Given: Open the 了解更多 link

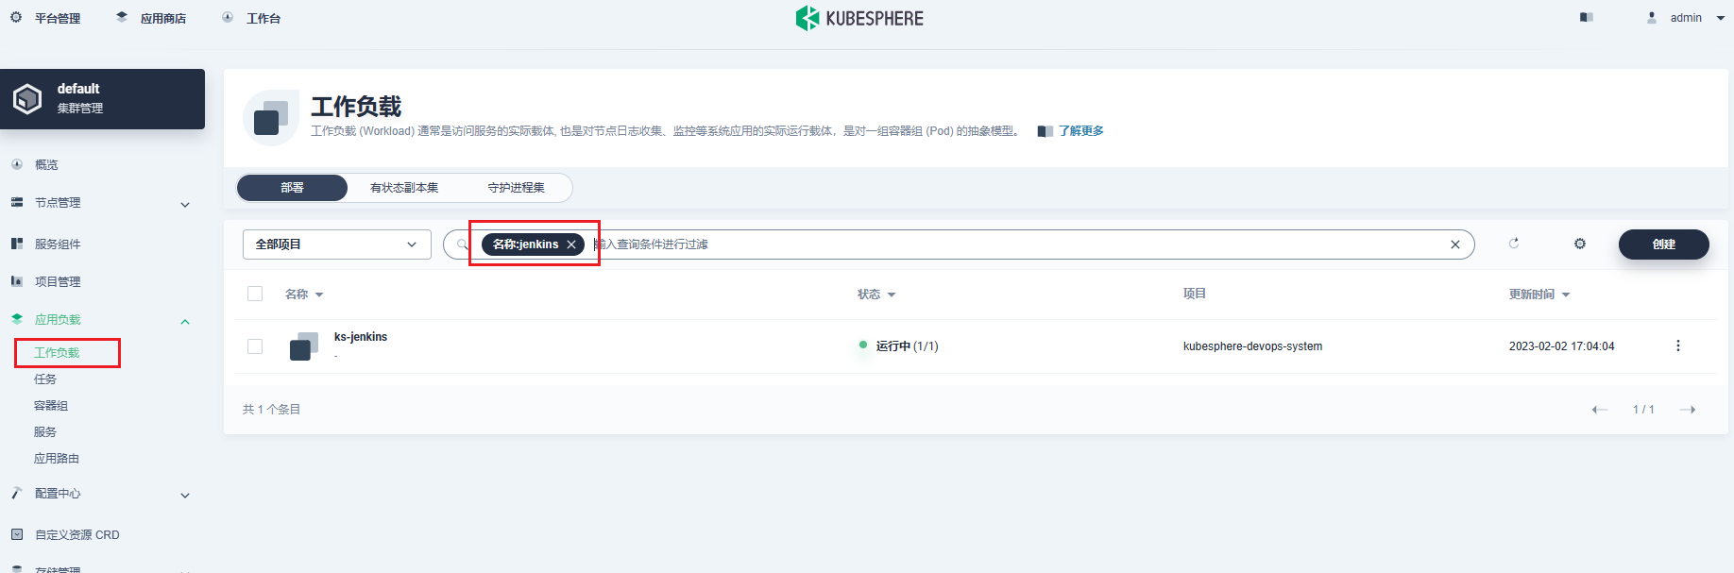Looking at the screenshot, I should (1080, 131).
